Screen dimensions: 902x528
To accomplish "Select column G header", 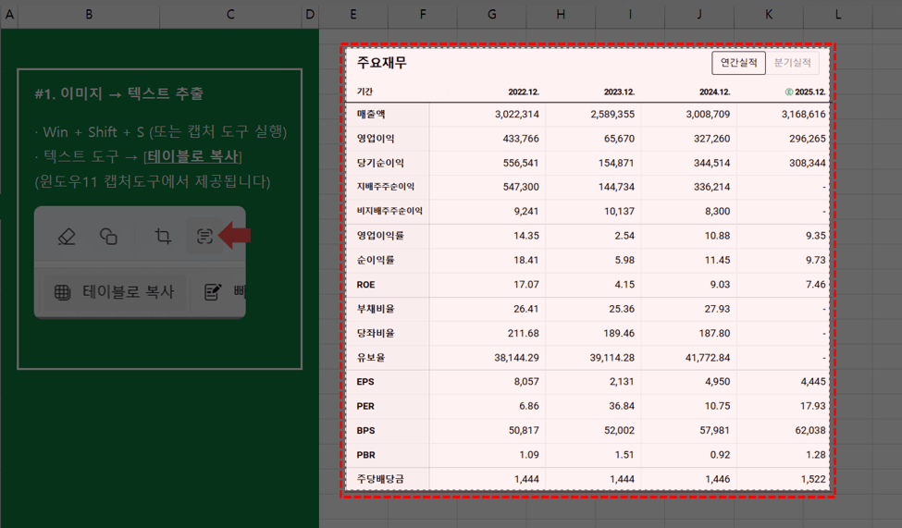I will (x=491, y=14).
